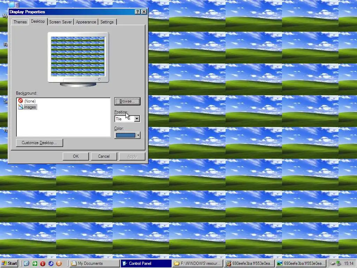
Task: Click the ? help icon in title bar
Action: (x=137, y=12)
